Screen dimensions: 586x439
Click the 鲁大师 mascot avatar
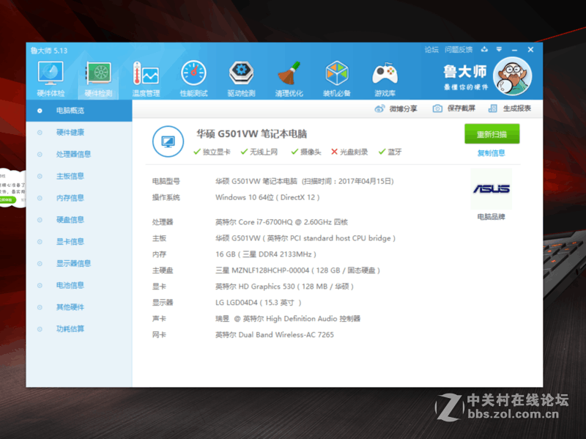coord(512,76)
